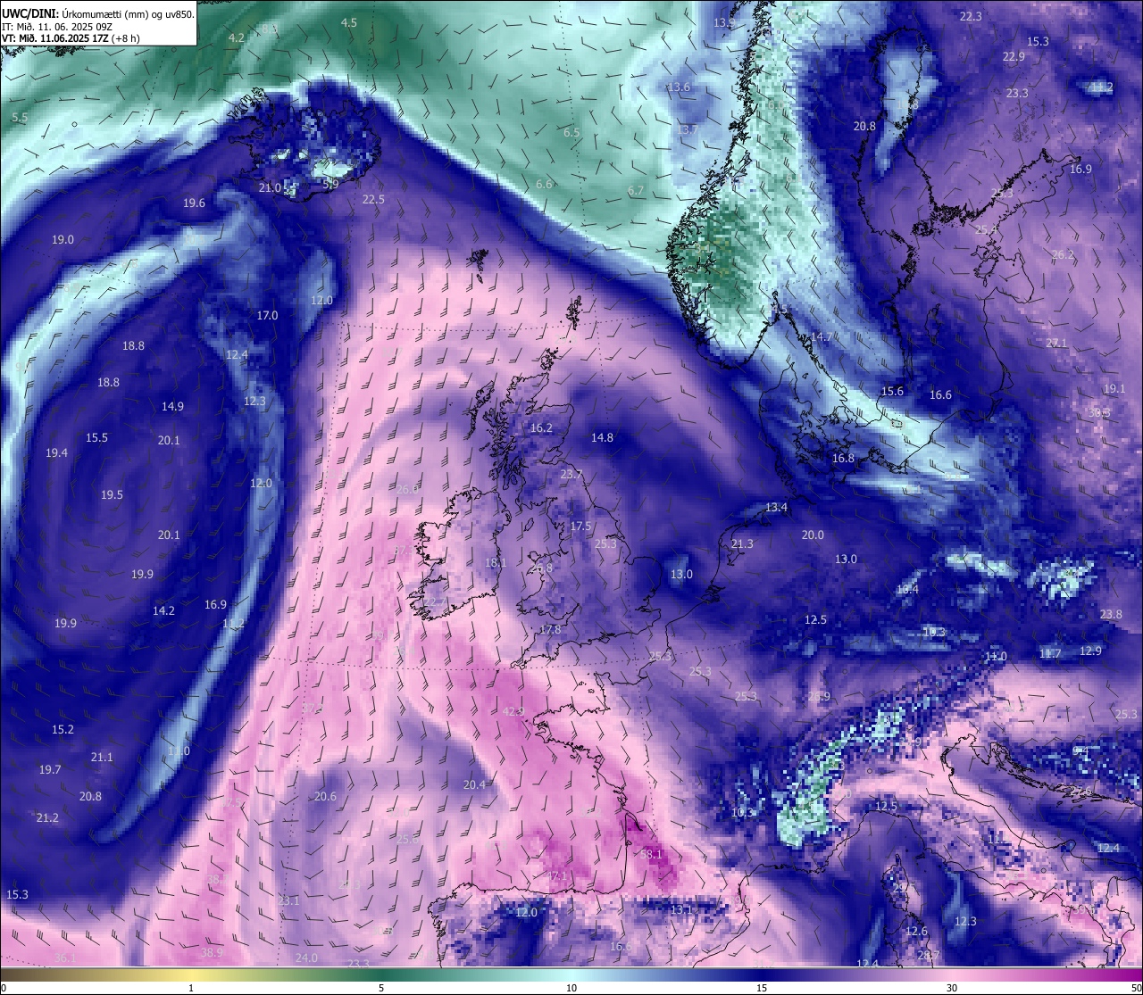
Task: Click the 11.7 value over central Europe
Action: [1050, 653]
